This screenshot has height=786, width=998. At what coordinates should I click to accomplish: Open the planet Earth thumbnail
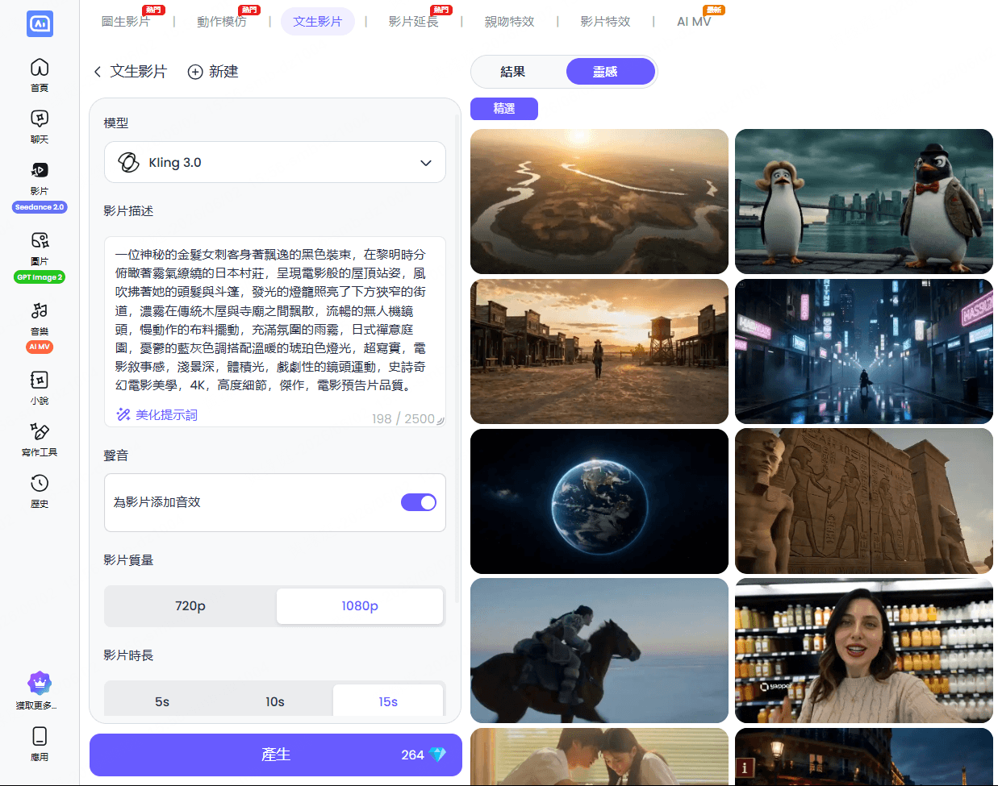coord(599,501)
